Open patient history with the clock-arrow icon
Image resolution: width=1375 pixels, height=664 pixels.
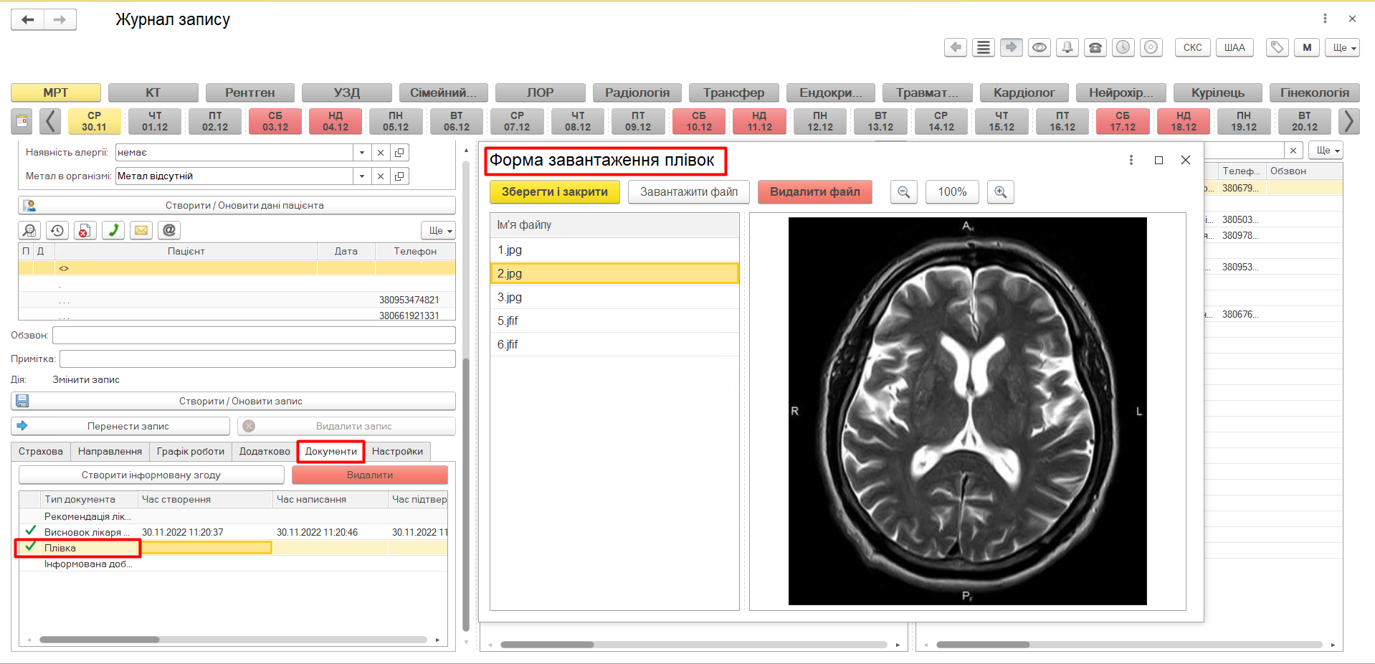57,230
